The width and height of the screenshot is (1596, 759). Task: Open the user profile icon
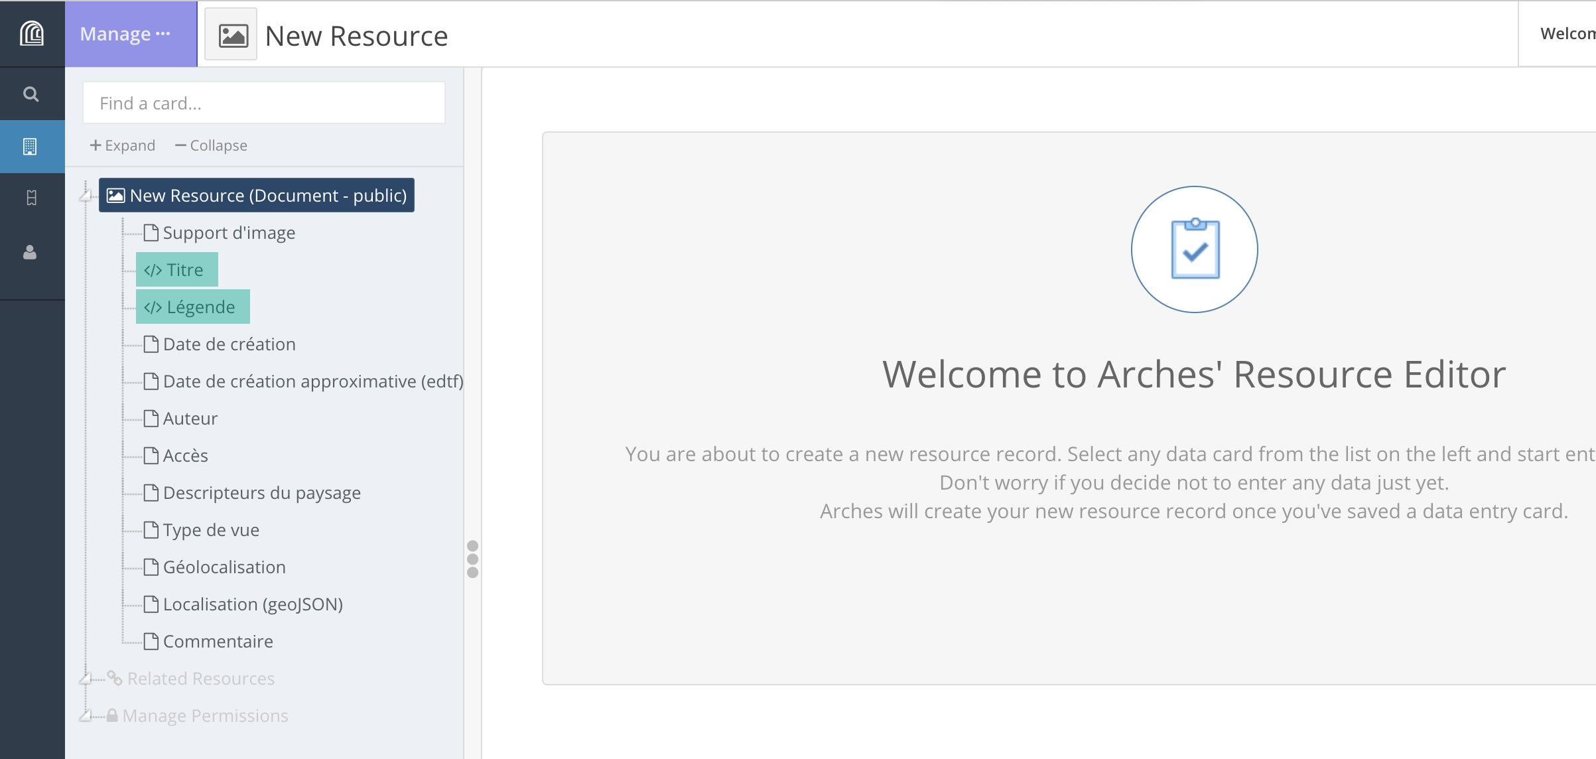[x=30, y=252]
